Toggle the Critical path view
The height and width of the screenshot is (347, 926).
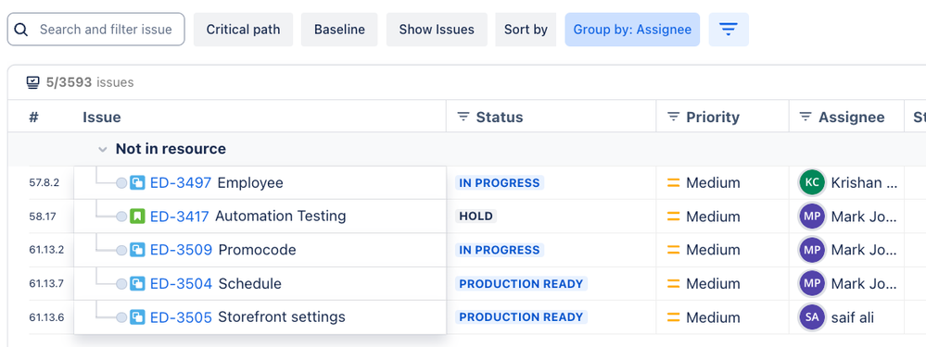click(x=243, y=30)
